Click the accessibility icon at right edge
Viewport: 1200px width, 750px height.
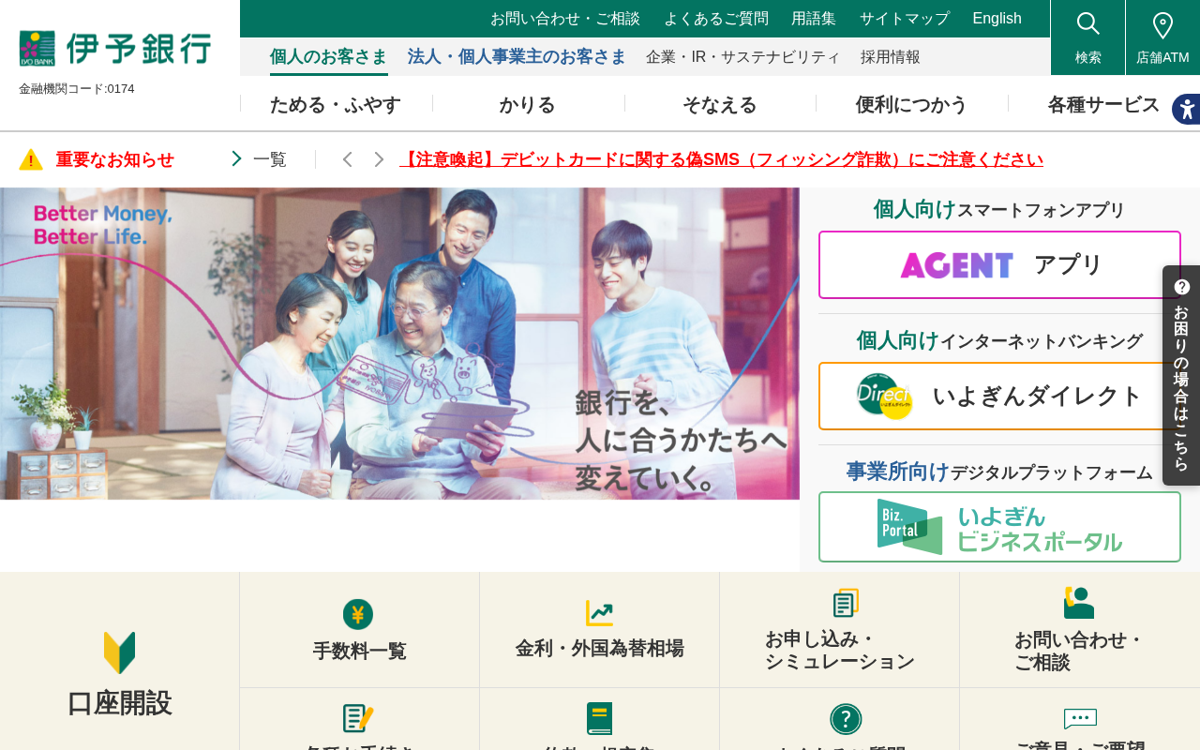1186,109
